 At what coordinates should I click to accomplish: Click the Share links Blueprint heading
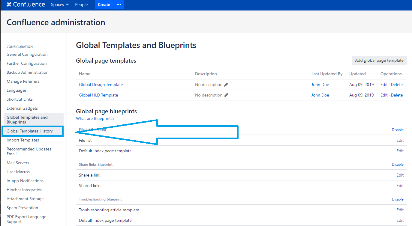pyautogui.click(x=96, y=165)
